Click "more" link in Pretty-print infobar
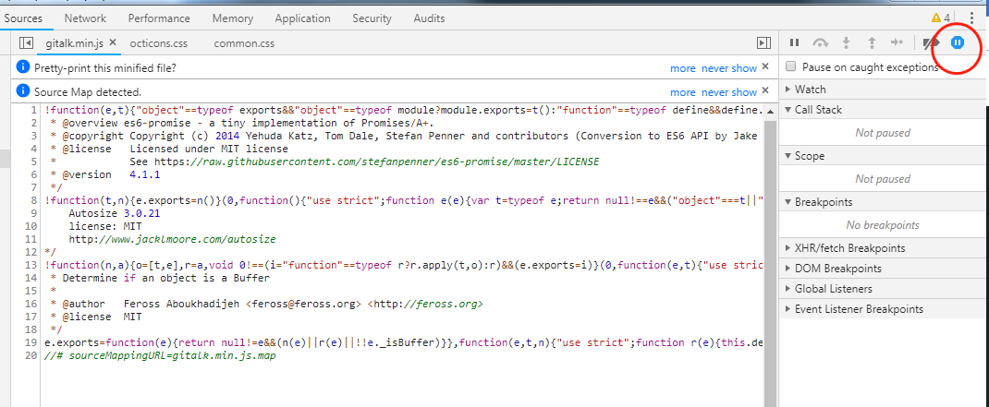The image size is (989, 407). click(x=683, y=68)
